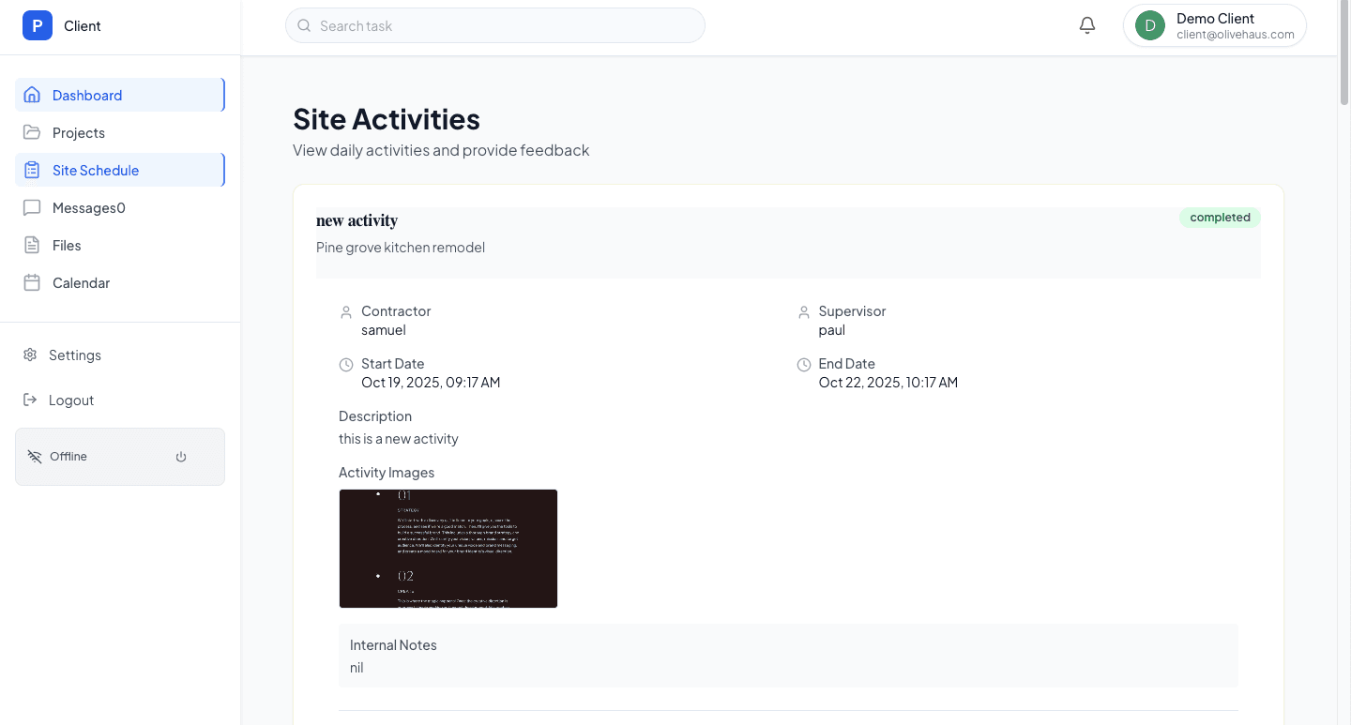This screenshot has width=1351, height=725.
Task: Select the Site Schedule clipboard icon
Action: 33,169
